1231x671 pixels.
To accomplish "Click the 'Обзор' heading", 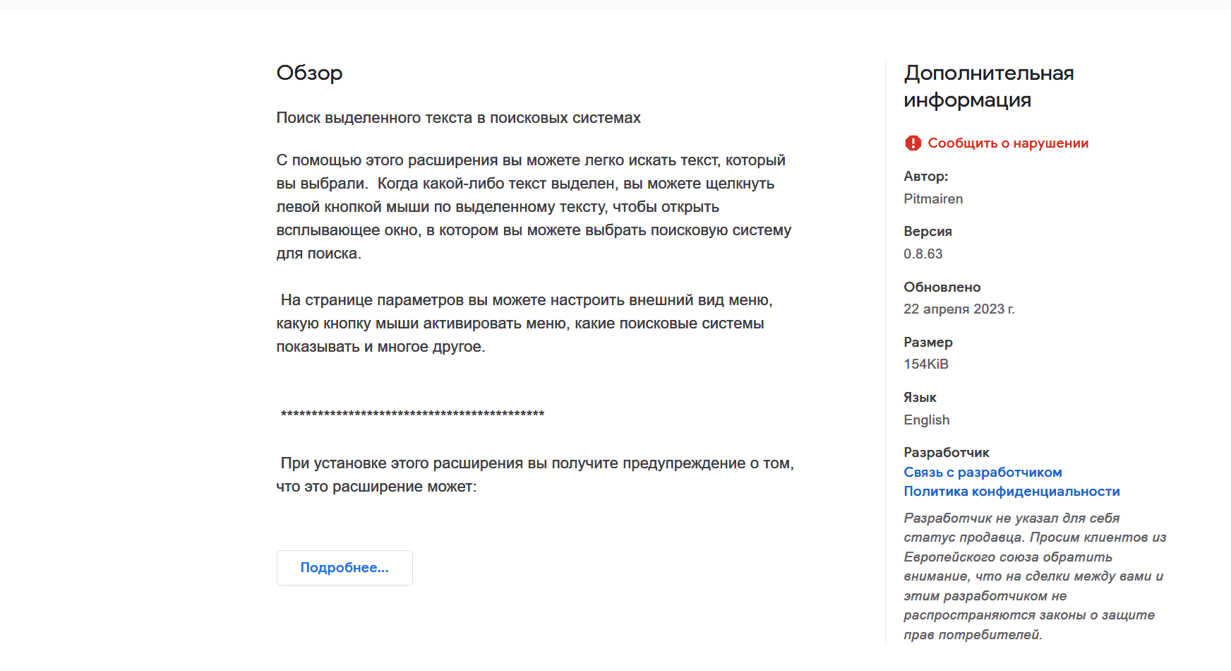I will click(309, 73).
